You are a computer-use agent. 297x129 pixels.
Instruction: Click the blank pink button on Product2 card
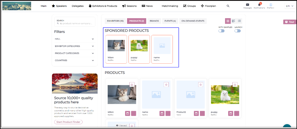202,113
